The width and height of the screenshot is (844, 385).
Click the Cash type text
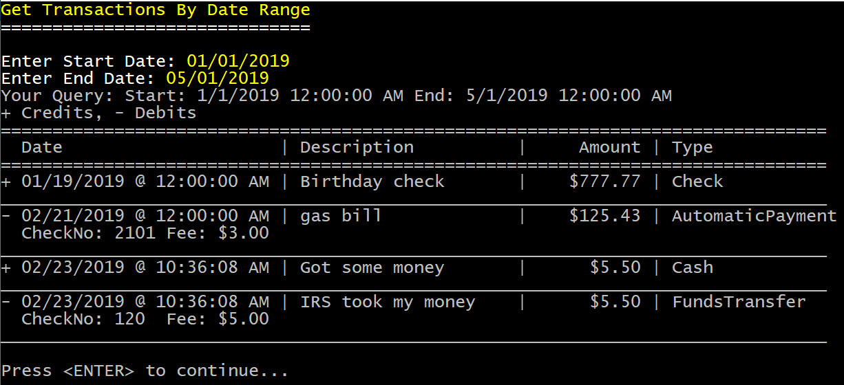693,267
